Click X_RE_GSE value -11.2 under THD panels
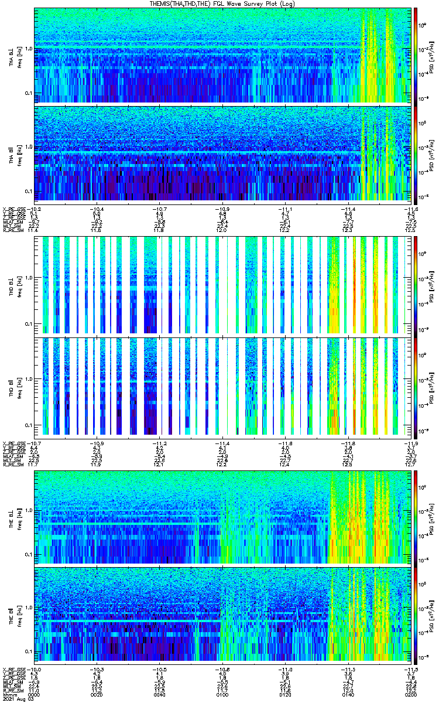Screen dimensions: 439x703 pyautogui.click(x=159, y=443)
